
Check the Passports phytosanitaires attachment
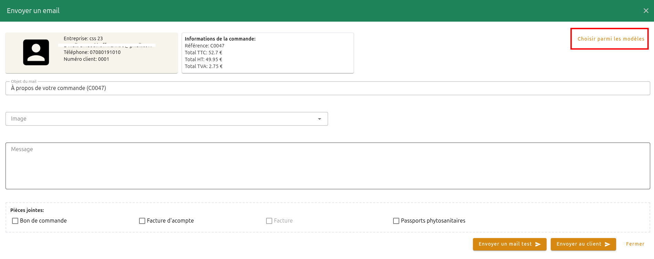point(396,221)
